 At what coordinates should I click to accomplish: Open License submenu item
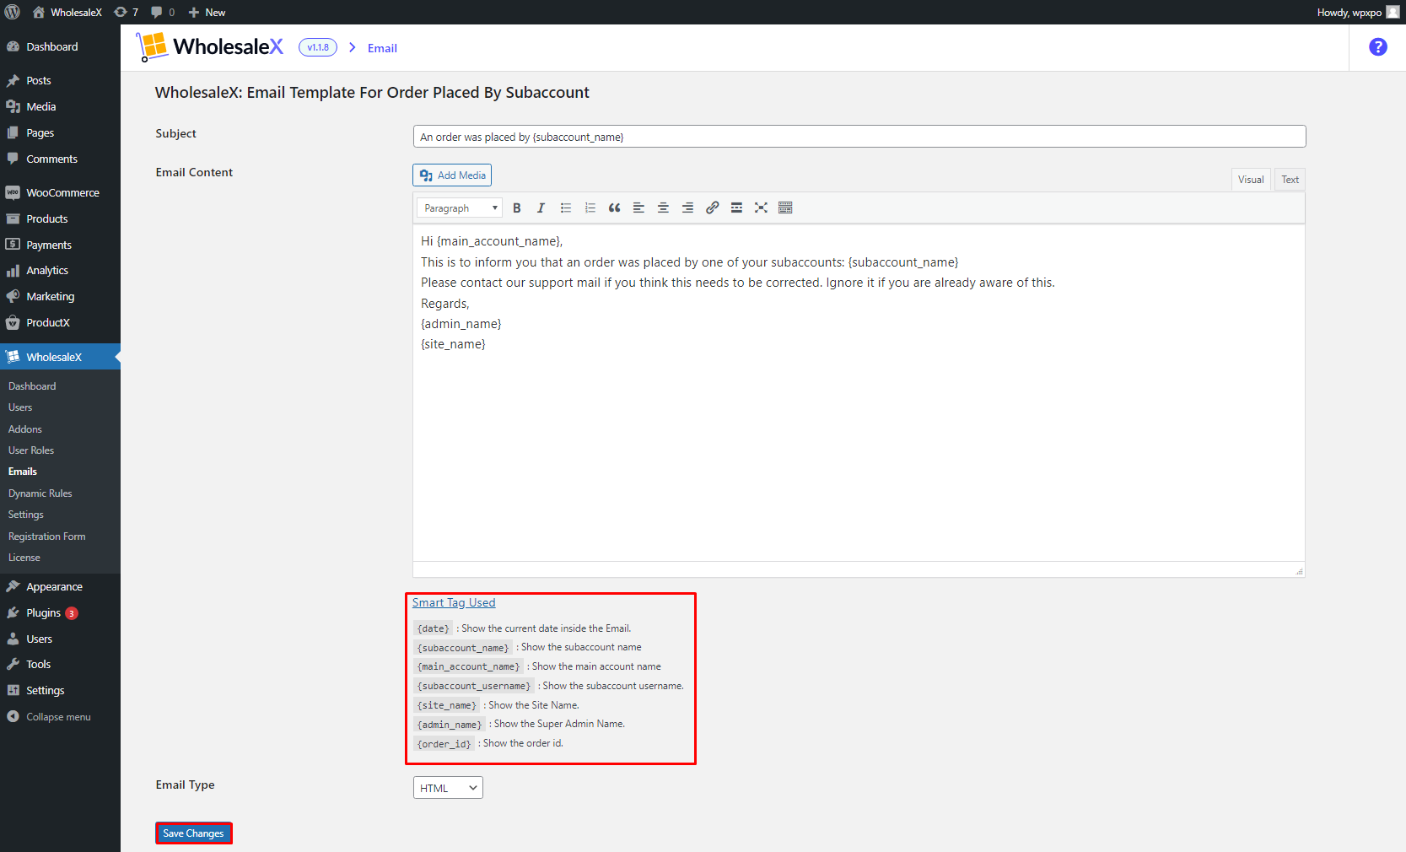[24, 558]
